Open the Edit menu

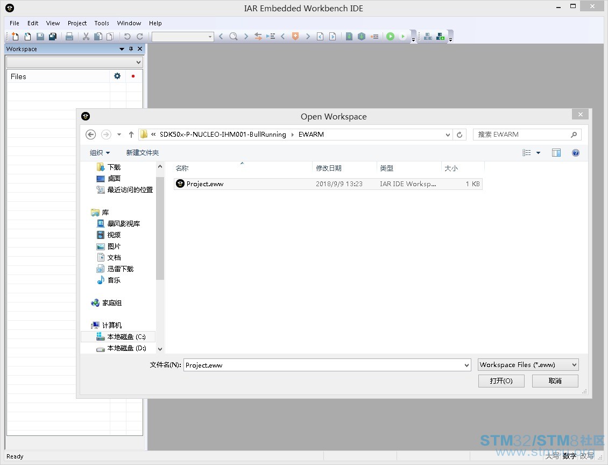click(33, 23)
